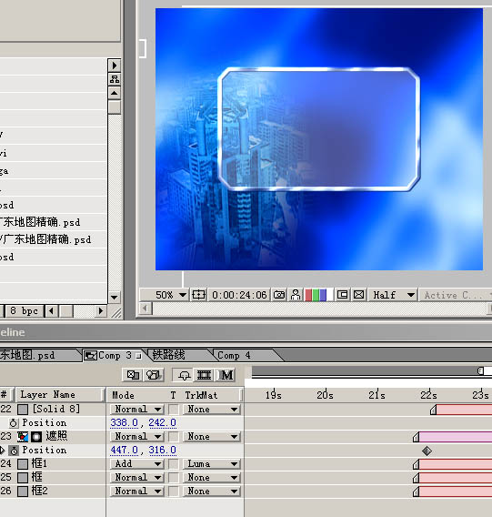The image size is (492, 517).
Task: Click the Layer Name column header
Action: pos(60,395)
